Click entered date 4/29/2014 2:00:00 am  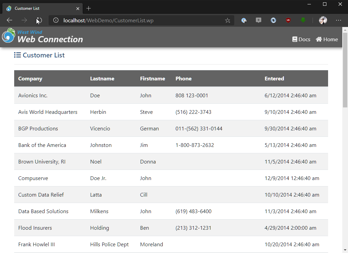point(290,228)
